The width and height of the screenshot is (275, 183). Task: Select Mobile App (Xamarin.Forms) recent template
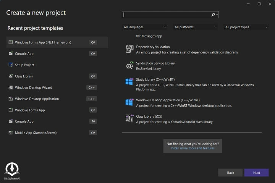pyautogui.click(x=57, y=133)
